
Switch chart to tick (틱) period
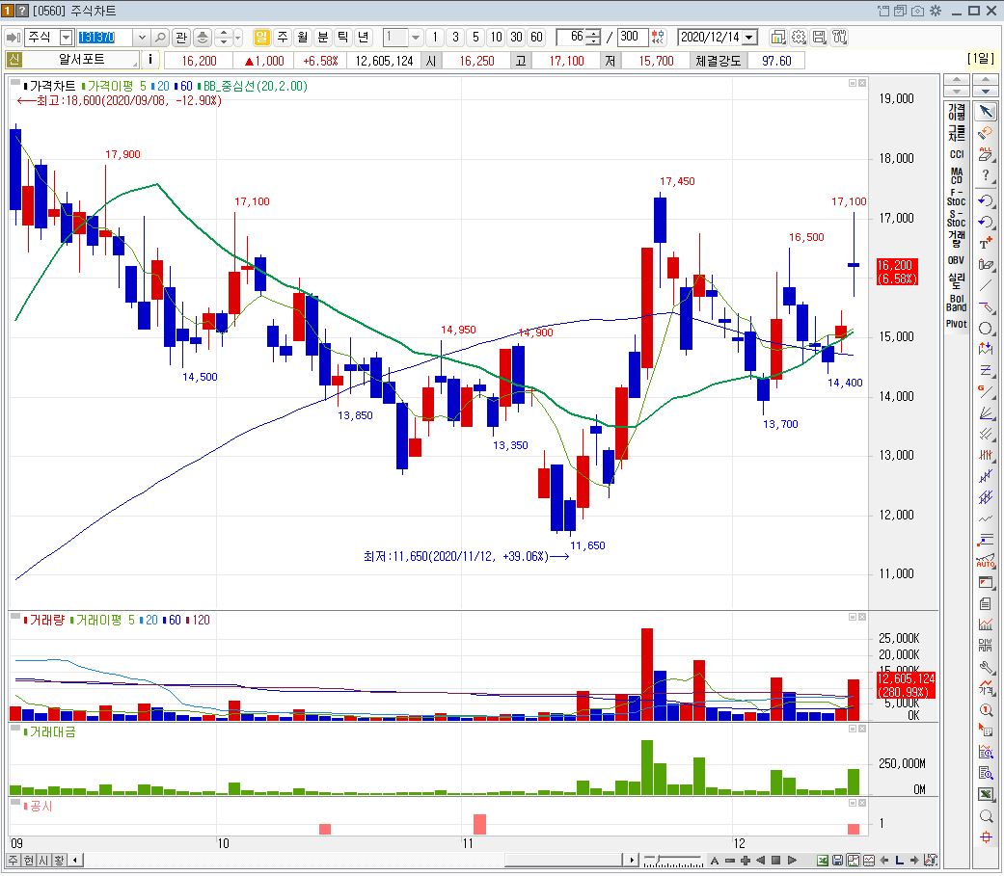(343, 38)
